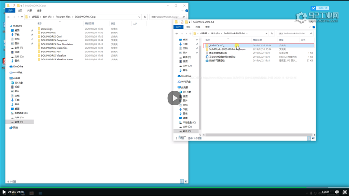Toggle fullscreen in the video player

pos(345,192)
